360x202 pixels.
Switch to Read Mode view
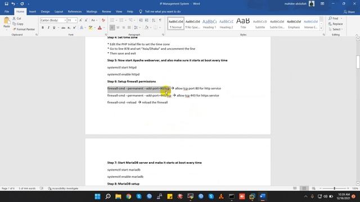295,189
